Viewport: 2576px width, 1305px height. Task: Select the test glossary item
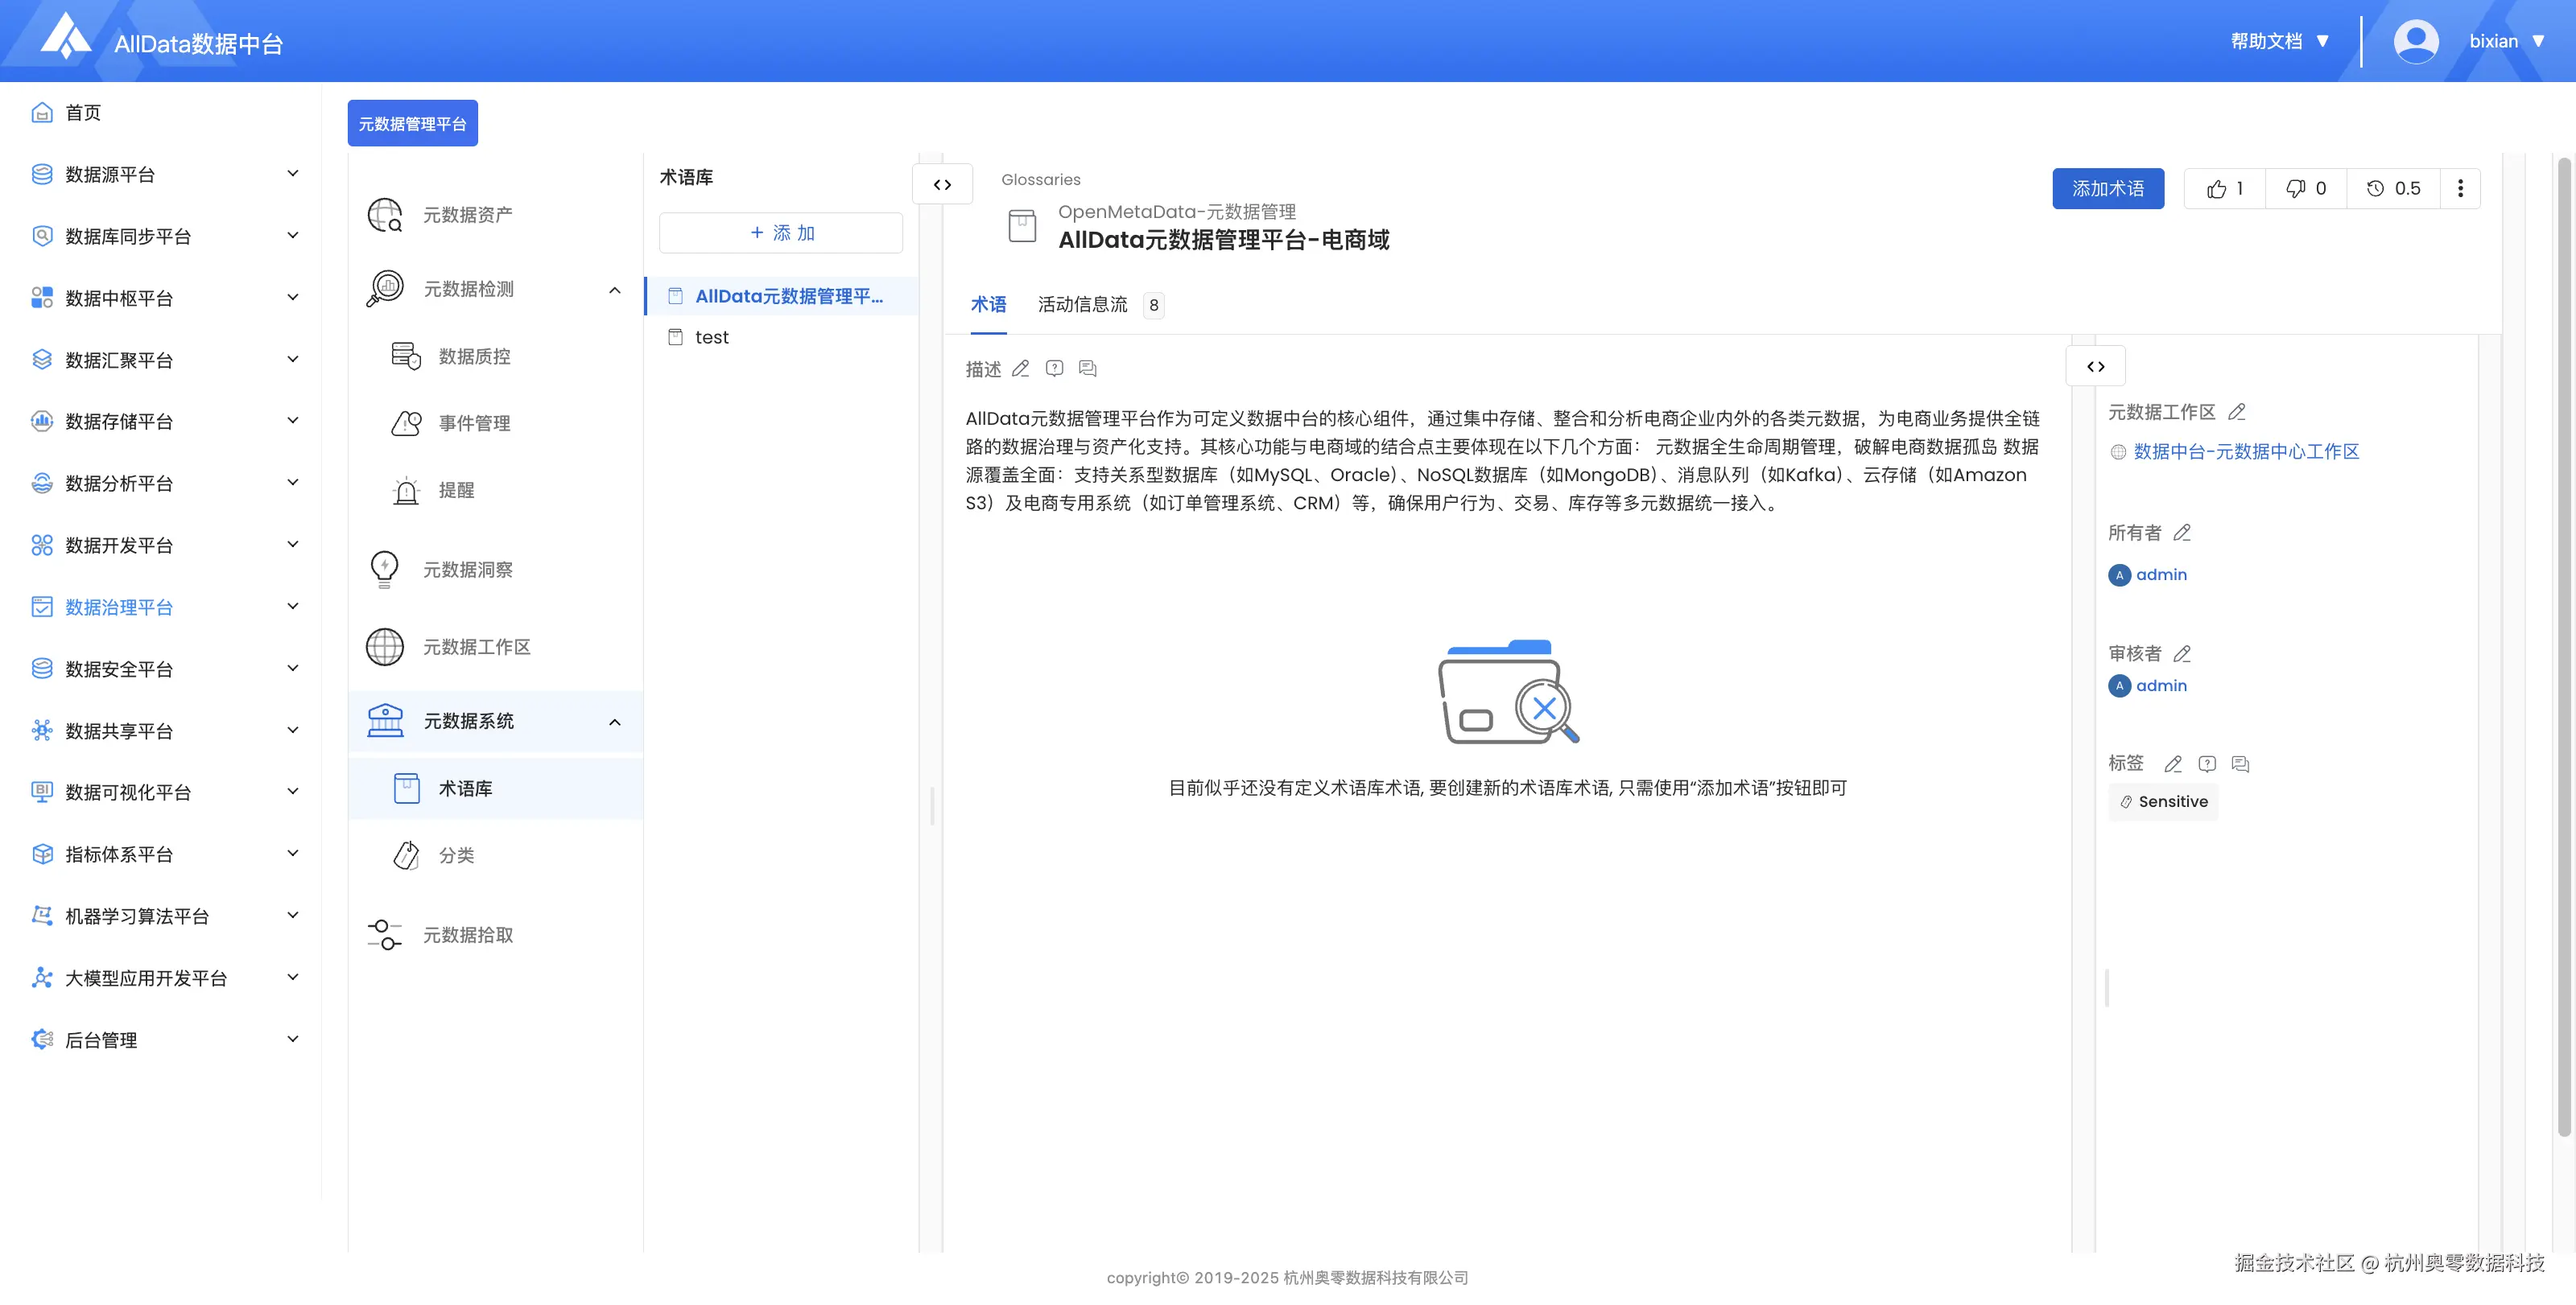pyautogui.click(x=711, y=338)
